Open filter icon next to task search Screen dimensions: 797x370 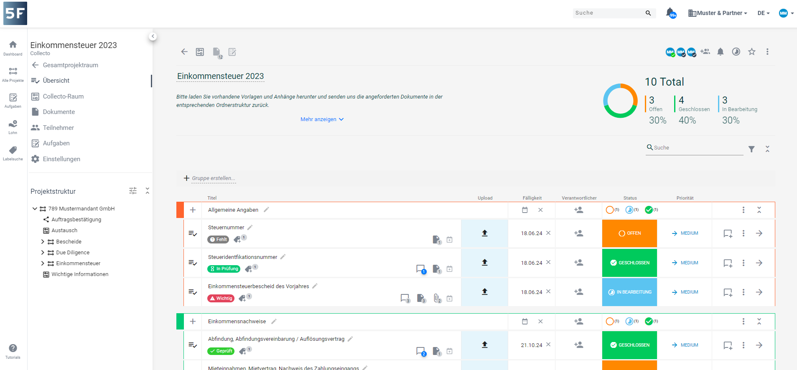point(751,149)
